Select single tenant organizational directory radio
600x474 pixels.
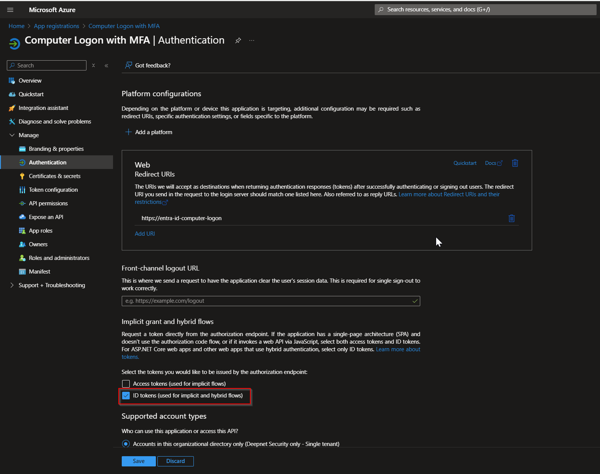tap(126, 444)
